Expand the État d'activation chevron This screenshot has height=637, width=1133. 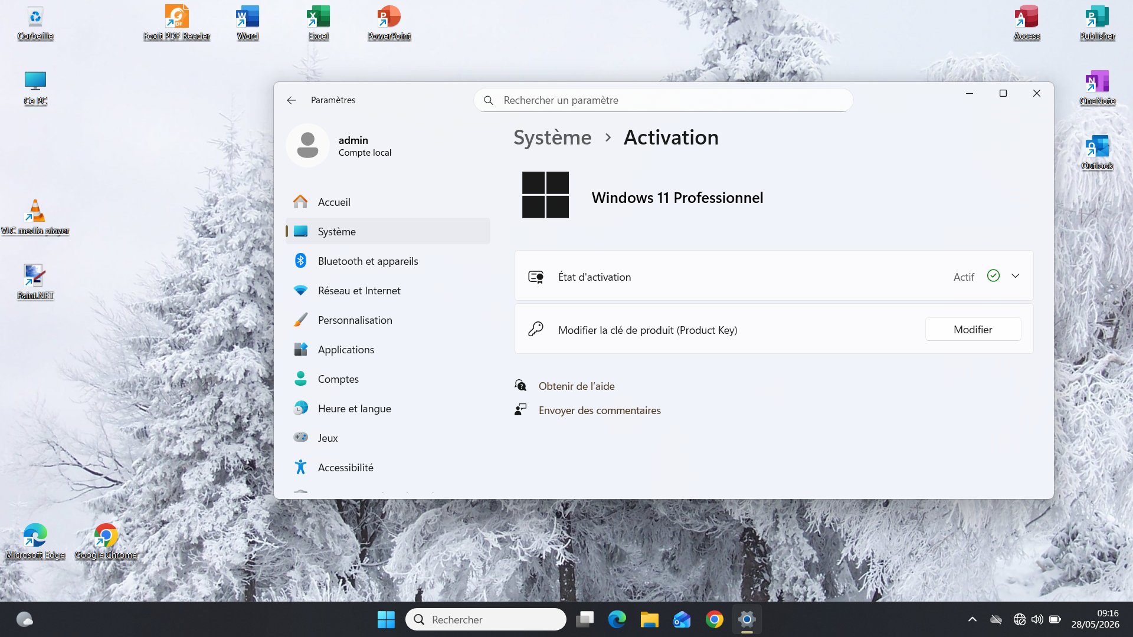point(1015,276)
